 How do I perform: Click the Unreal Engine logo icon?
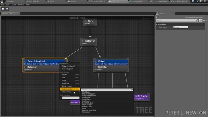point(2,1)
